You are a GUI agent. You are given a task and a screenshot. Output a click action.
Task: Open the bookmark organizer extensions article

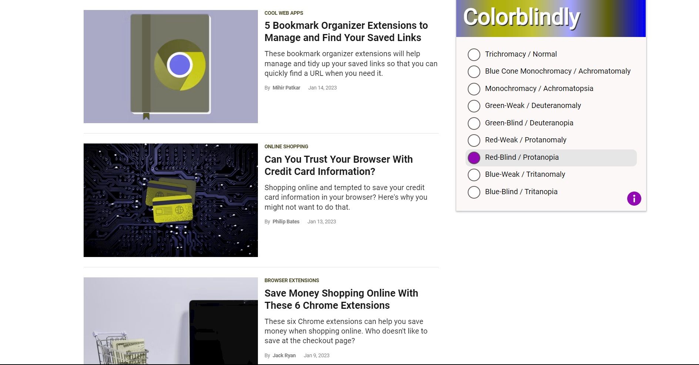346,31
